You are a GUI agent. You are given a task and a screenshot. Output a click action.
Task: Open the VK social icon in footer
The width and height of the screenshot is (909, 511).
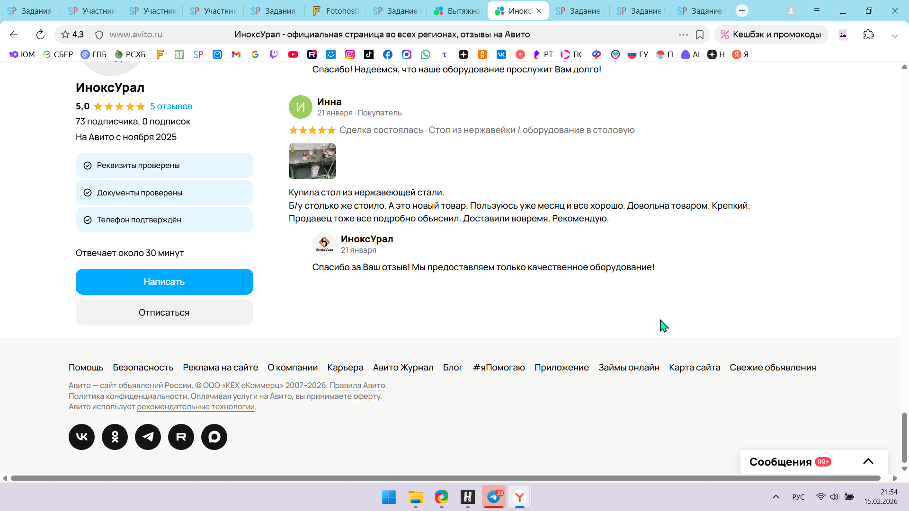[x=81, y=437]
